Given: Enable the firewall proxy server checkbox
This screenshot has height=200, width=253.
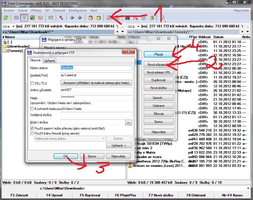Looking at the screenshot, I should (x=32, y=133).
